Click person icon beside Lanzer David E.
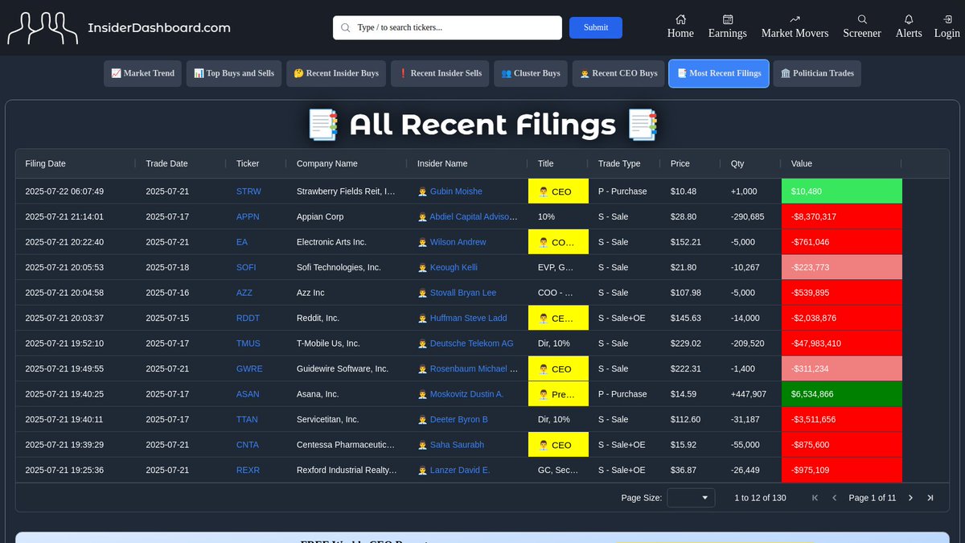Image resolution: width=965 pixels, height=543 pixels. (422, 471)
